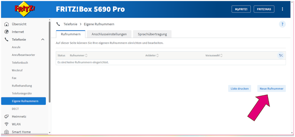
Task: Switch to the Anschlusseinstellungen tab
Action: [109, 34]
